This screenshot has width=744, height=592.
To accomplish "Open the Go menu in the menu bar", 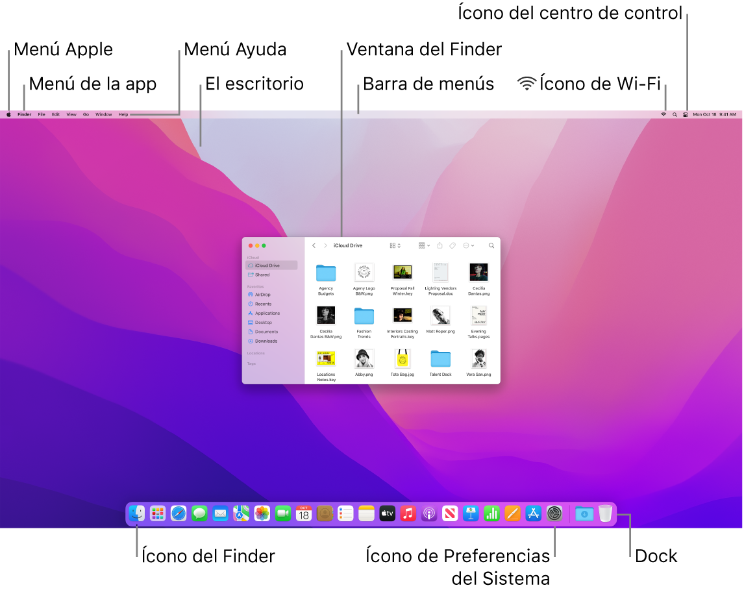I will (x=86, y=114).
